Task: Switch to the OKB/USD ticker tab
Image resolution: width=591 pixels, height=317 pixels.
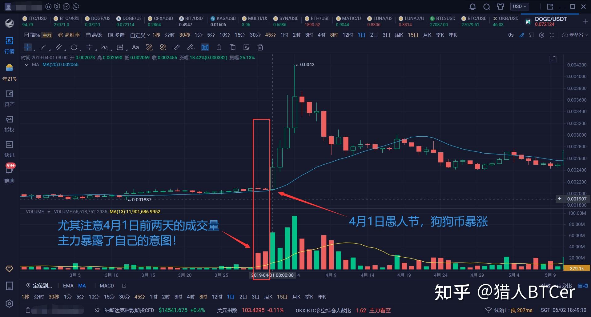Action: 505,21
